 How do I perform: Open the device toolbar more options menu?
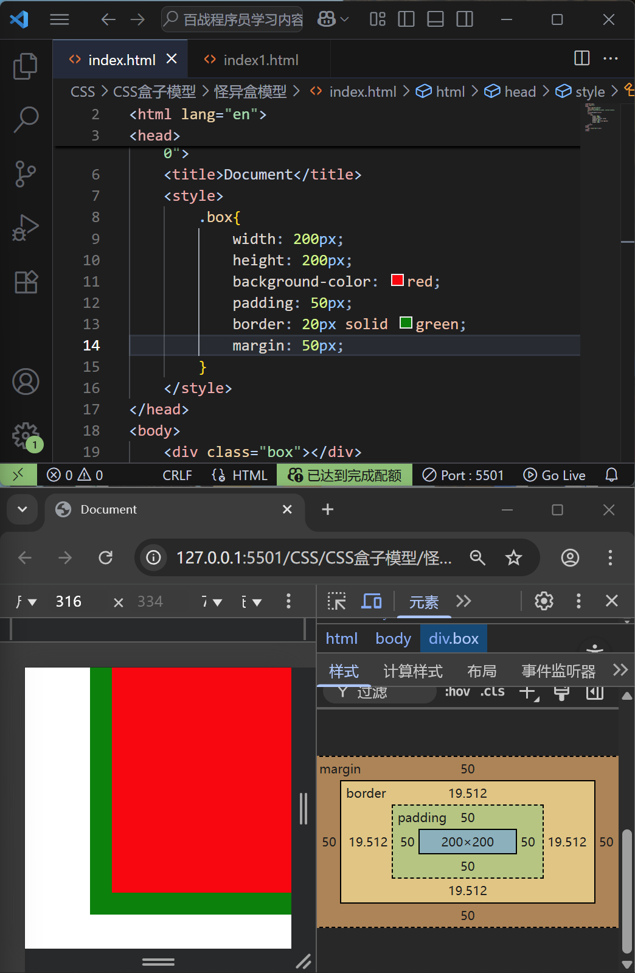click(289, 602)
